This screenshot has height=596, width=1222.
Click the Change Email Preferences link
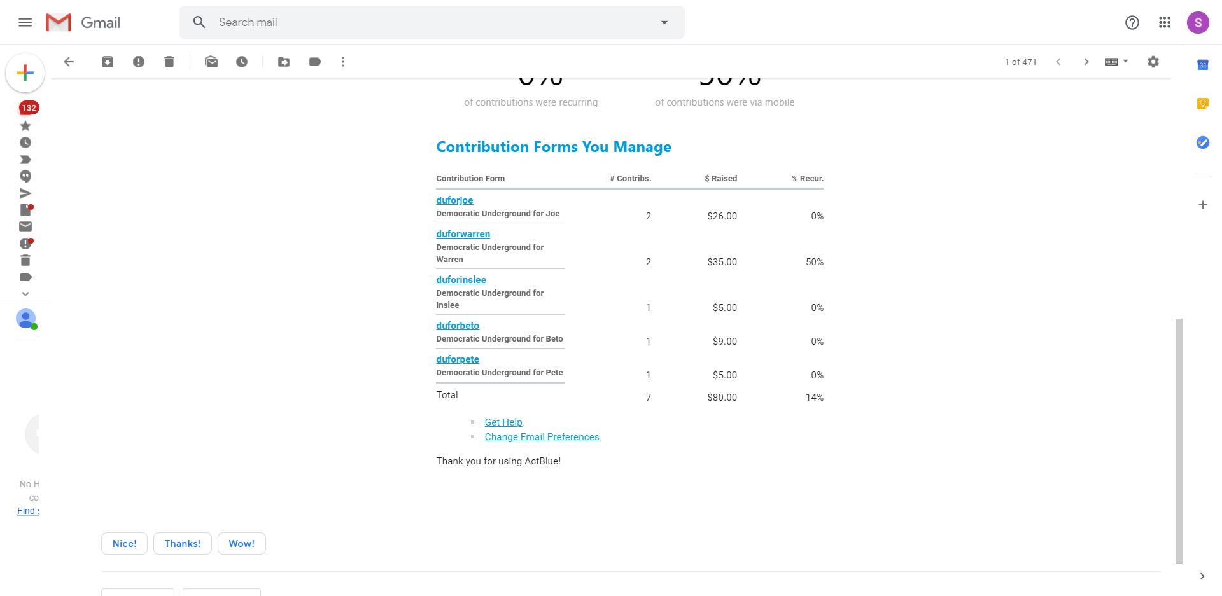[x=542, y=437]
